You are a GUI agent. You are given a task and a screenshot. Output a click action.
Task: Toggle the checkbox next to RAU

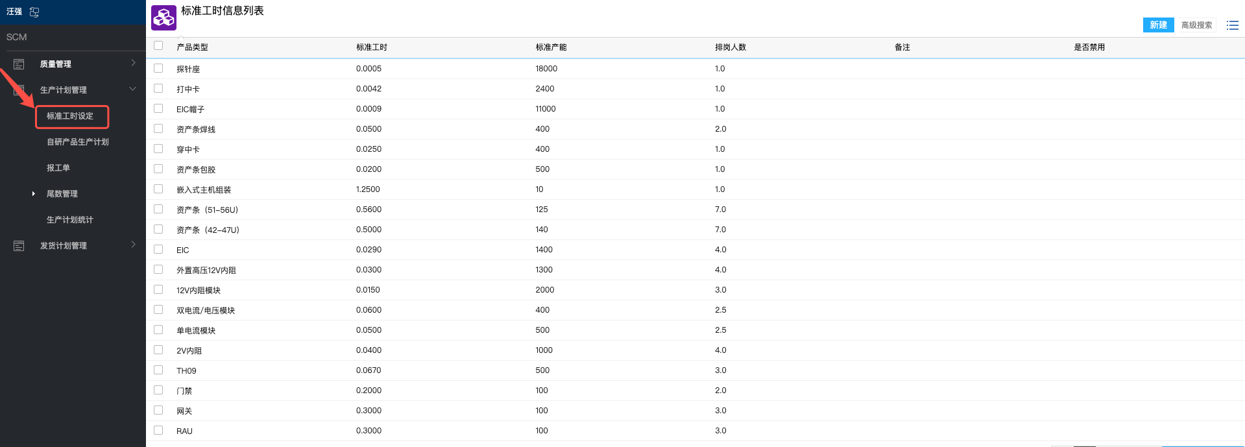[158, 430]
